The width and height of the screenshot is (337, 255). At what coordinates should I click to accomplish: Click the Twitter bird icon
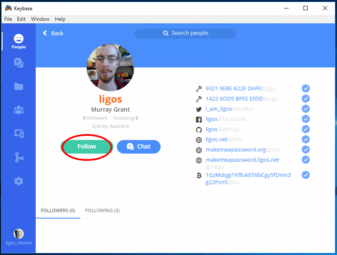(199, 109)
